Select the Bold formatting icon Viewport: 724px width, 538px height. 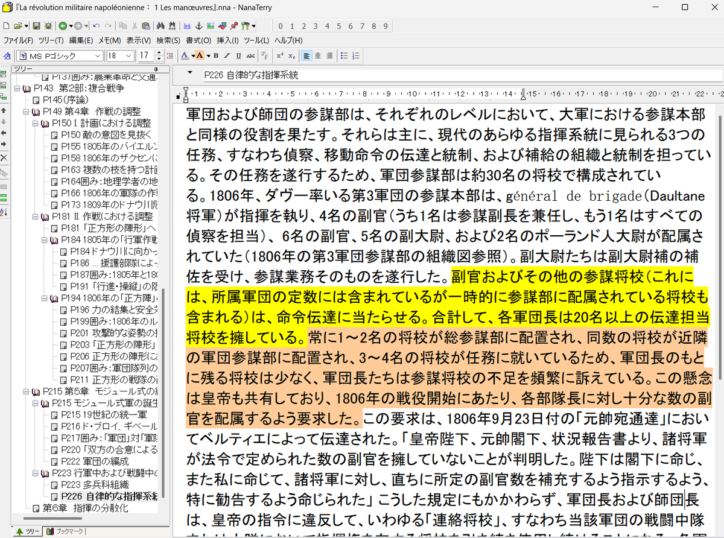click(215, 55)
